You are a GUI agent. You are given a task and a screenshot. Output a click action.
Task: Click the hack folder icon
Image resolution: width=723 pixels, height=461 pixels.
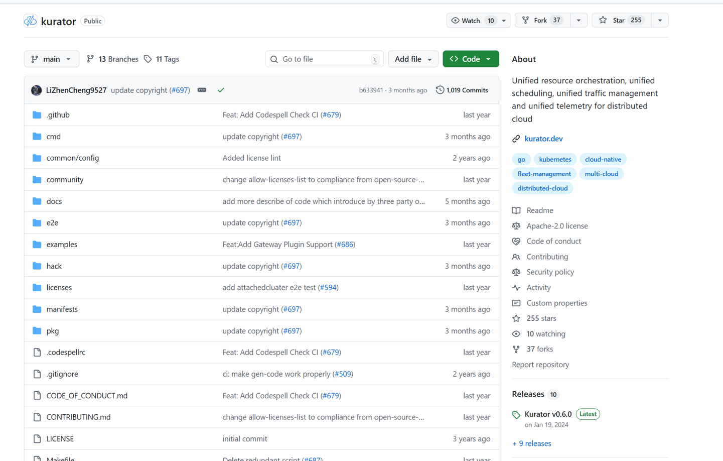click(37, 266)
